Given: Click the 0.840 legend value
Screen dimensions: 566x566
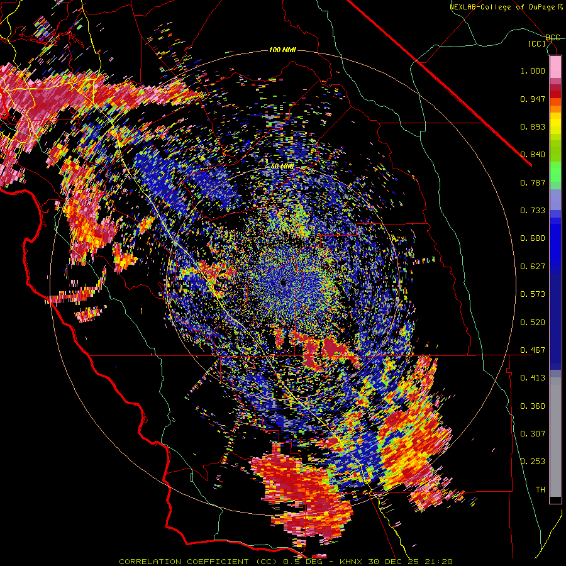Looking at the screenshot, I should point(533,155).
